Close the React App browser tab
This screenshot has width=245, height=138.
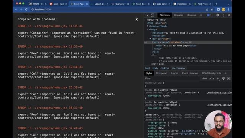click(87, 4)
